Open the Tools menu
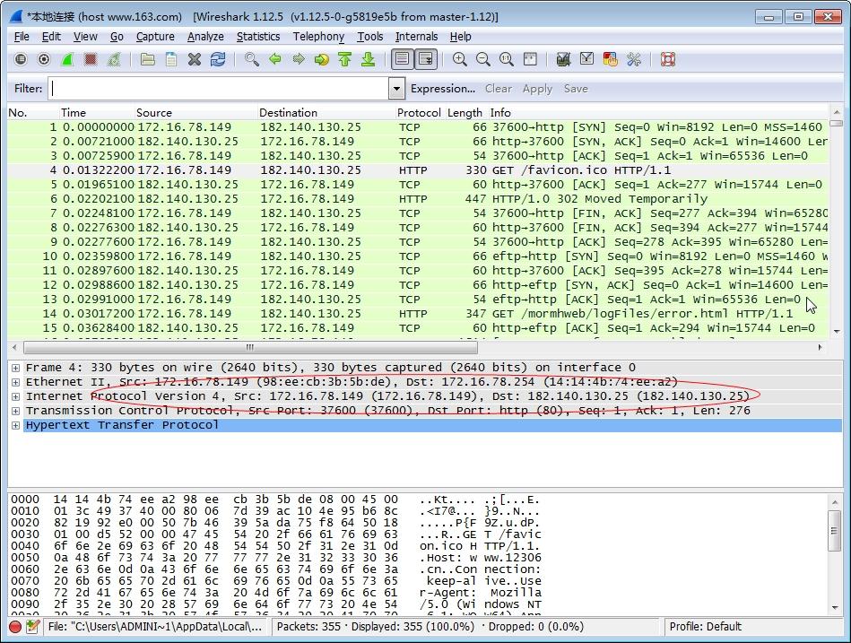 tap(369, 37)
